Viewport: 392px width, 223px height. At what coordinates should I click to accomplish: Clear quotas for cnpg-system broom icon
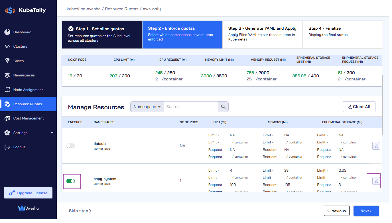click(x=376, y=181)
